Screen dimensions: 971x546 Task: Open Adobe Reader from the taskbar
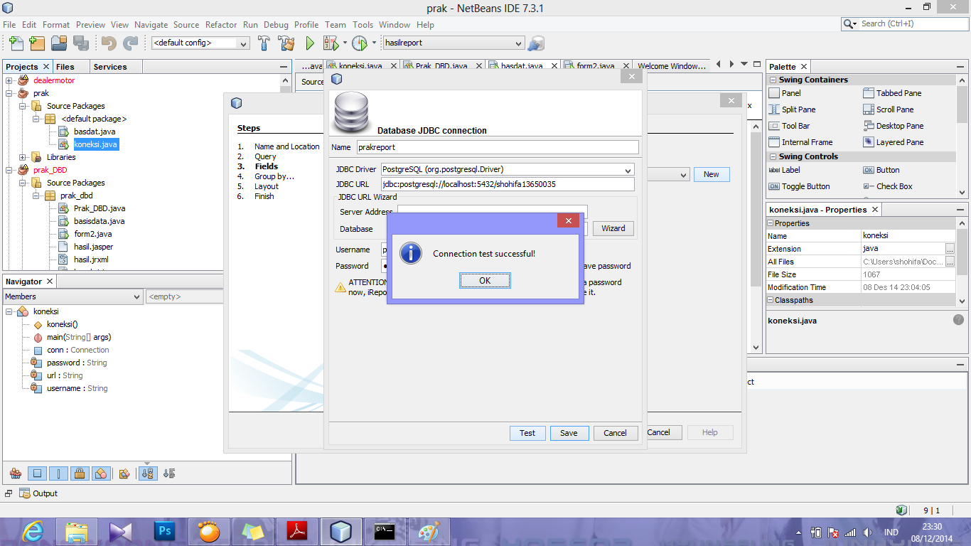coord(297,531)
